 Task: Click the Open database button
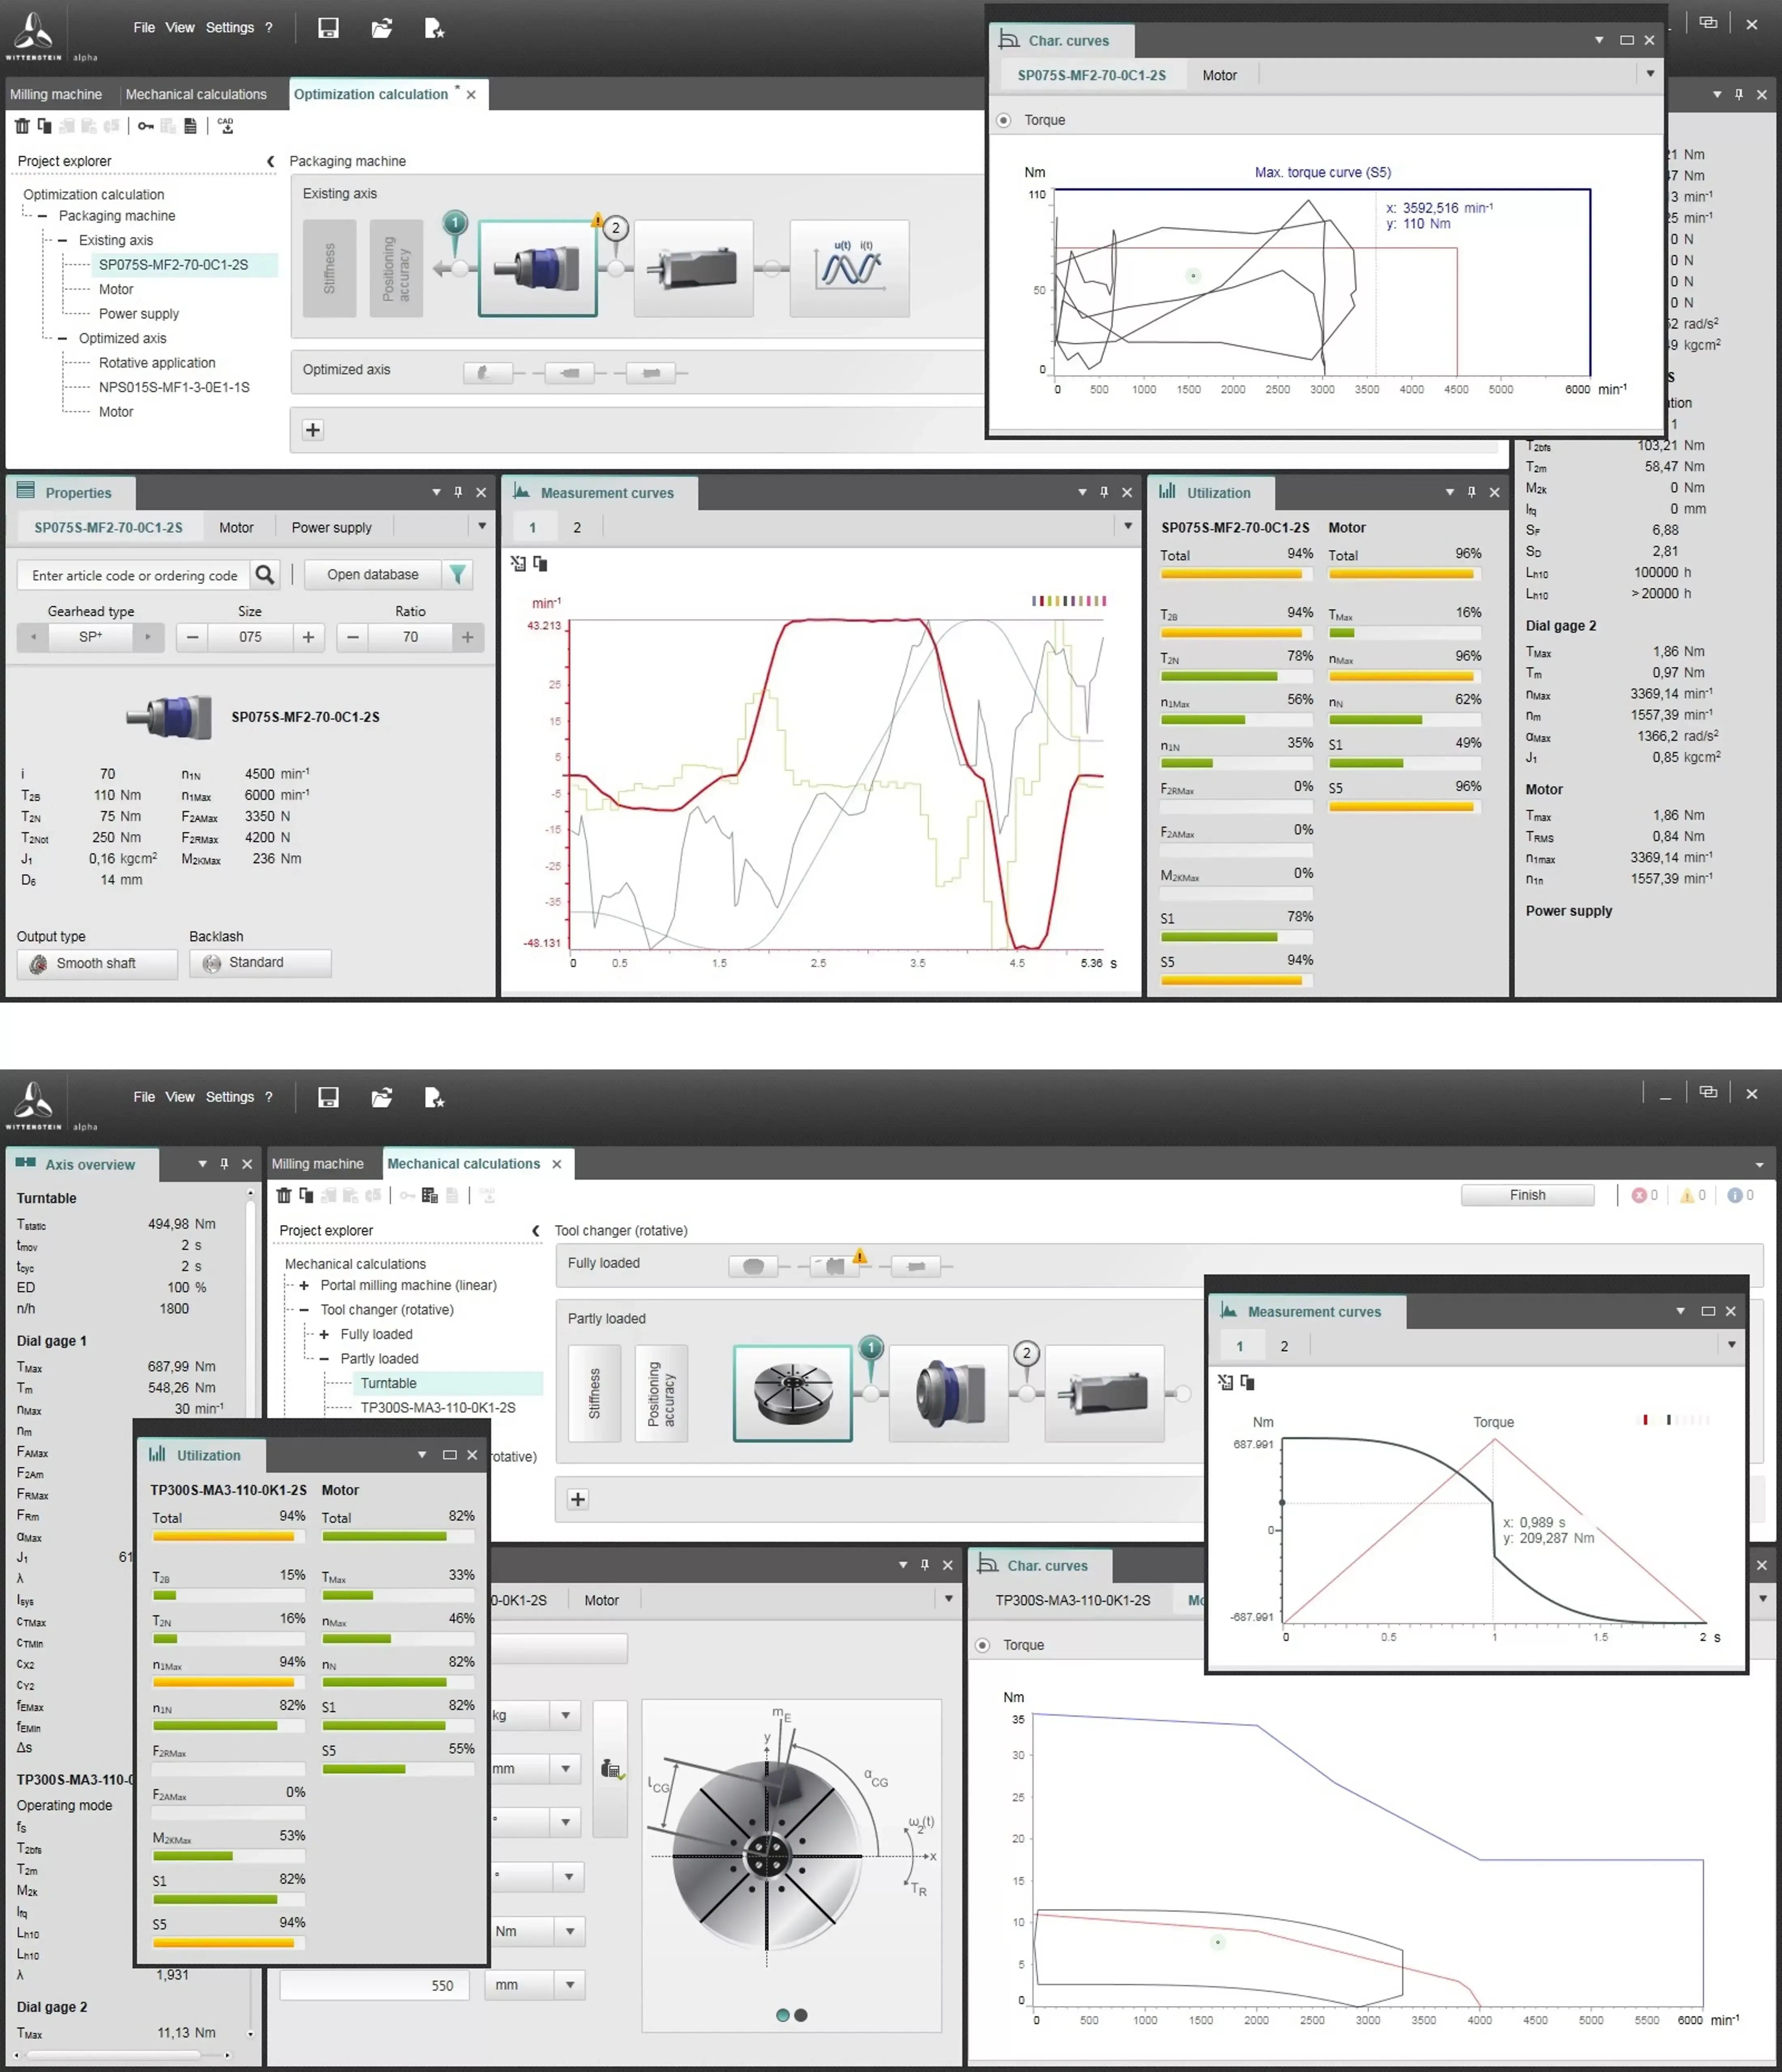pyautogui.click(x=373, y=574)
